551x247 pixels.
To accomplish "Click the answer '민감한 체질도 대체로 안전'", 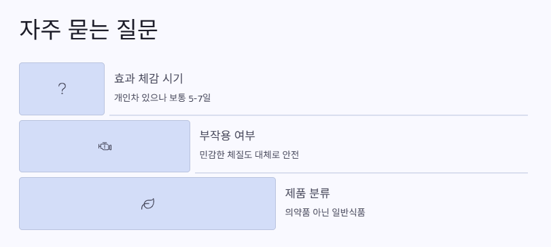I will tap(249, 155).
